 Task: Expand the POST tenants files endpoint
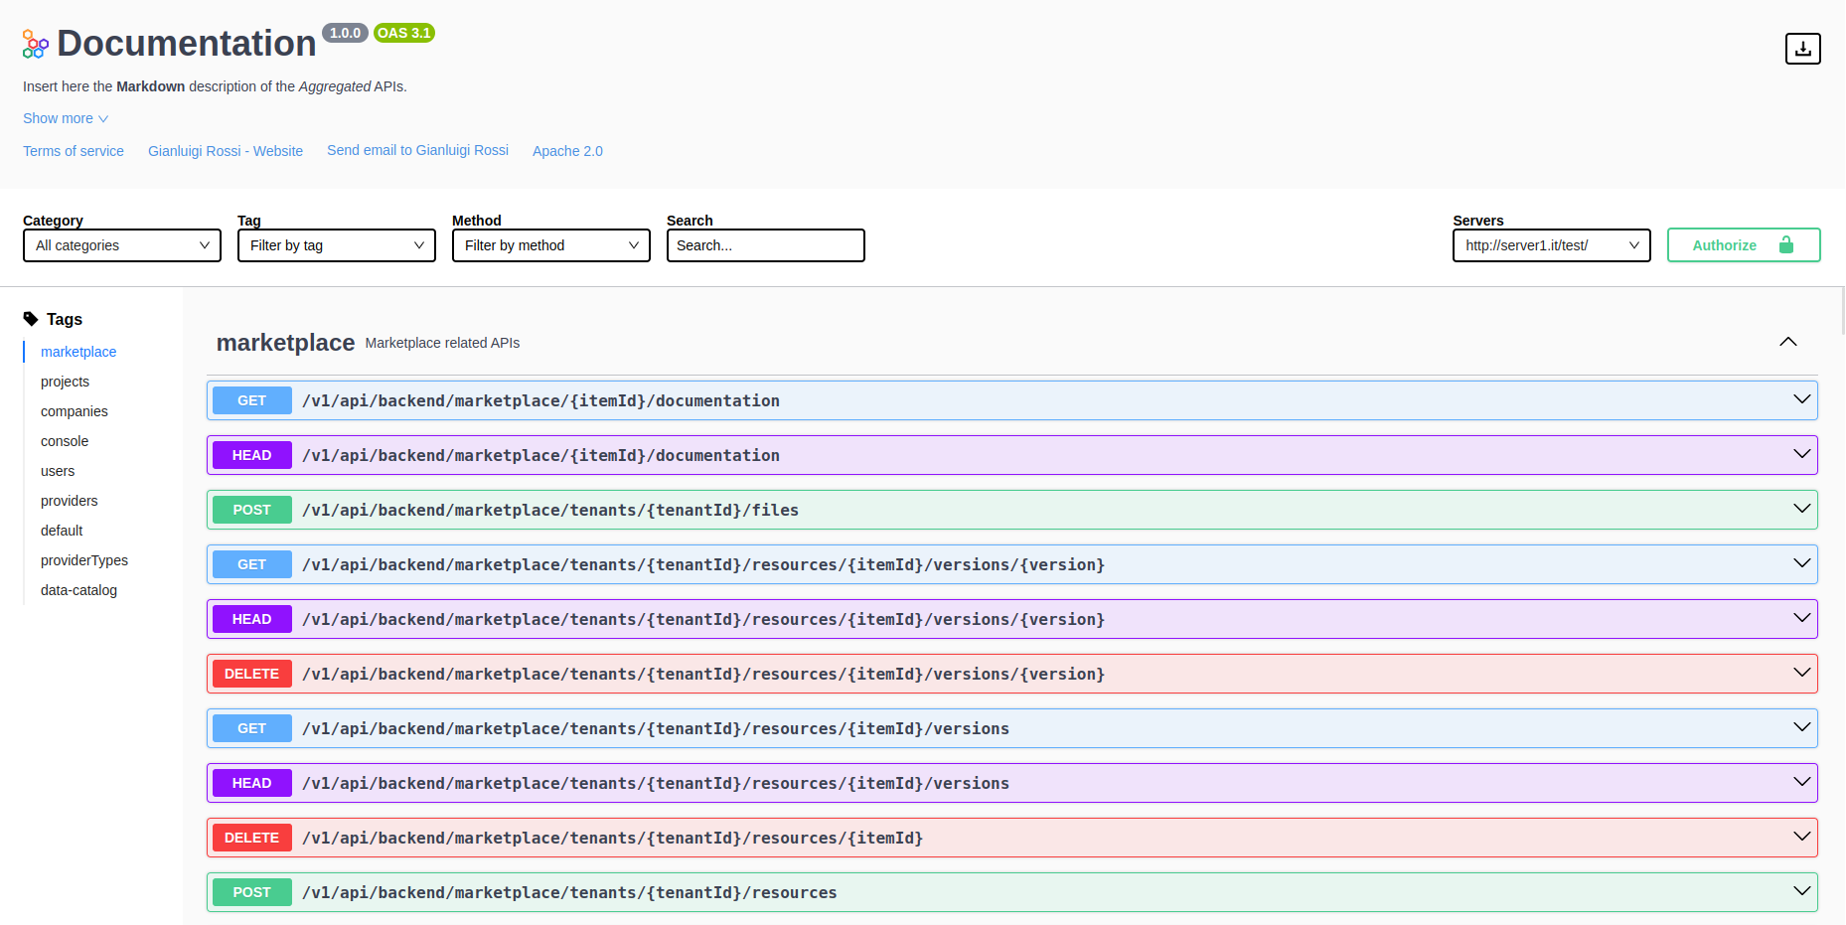tap(1801, 510)
